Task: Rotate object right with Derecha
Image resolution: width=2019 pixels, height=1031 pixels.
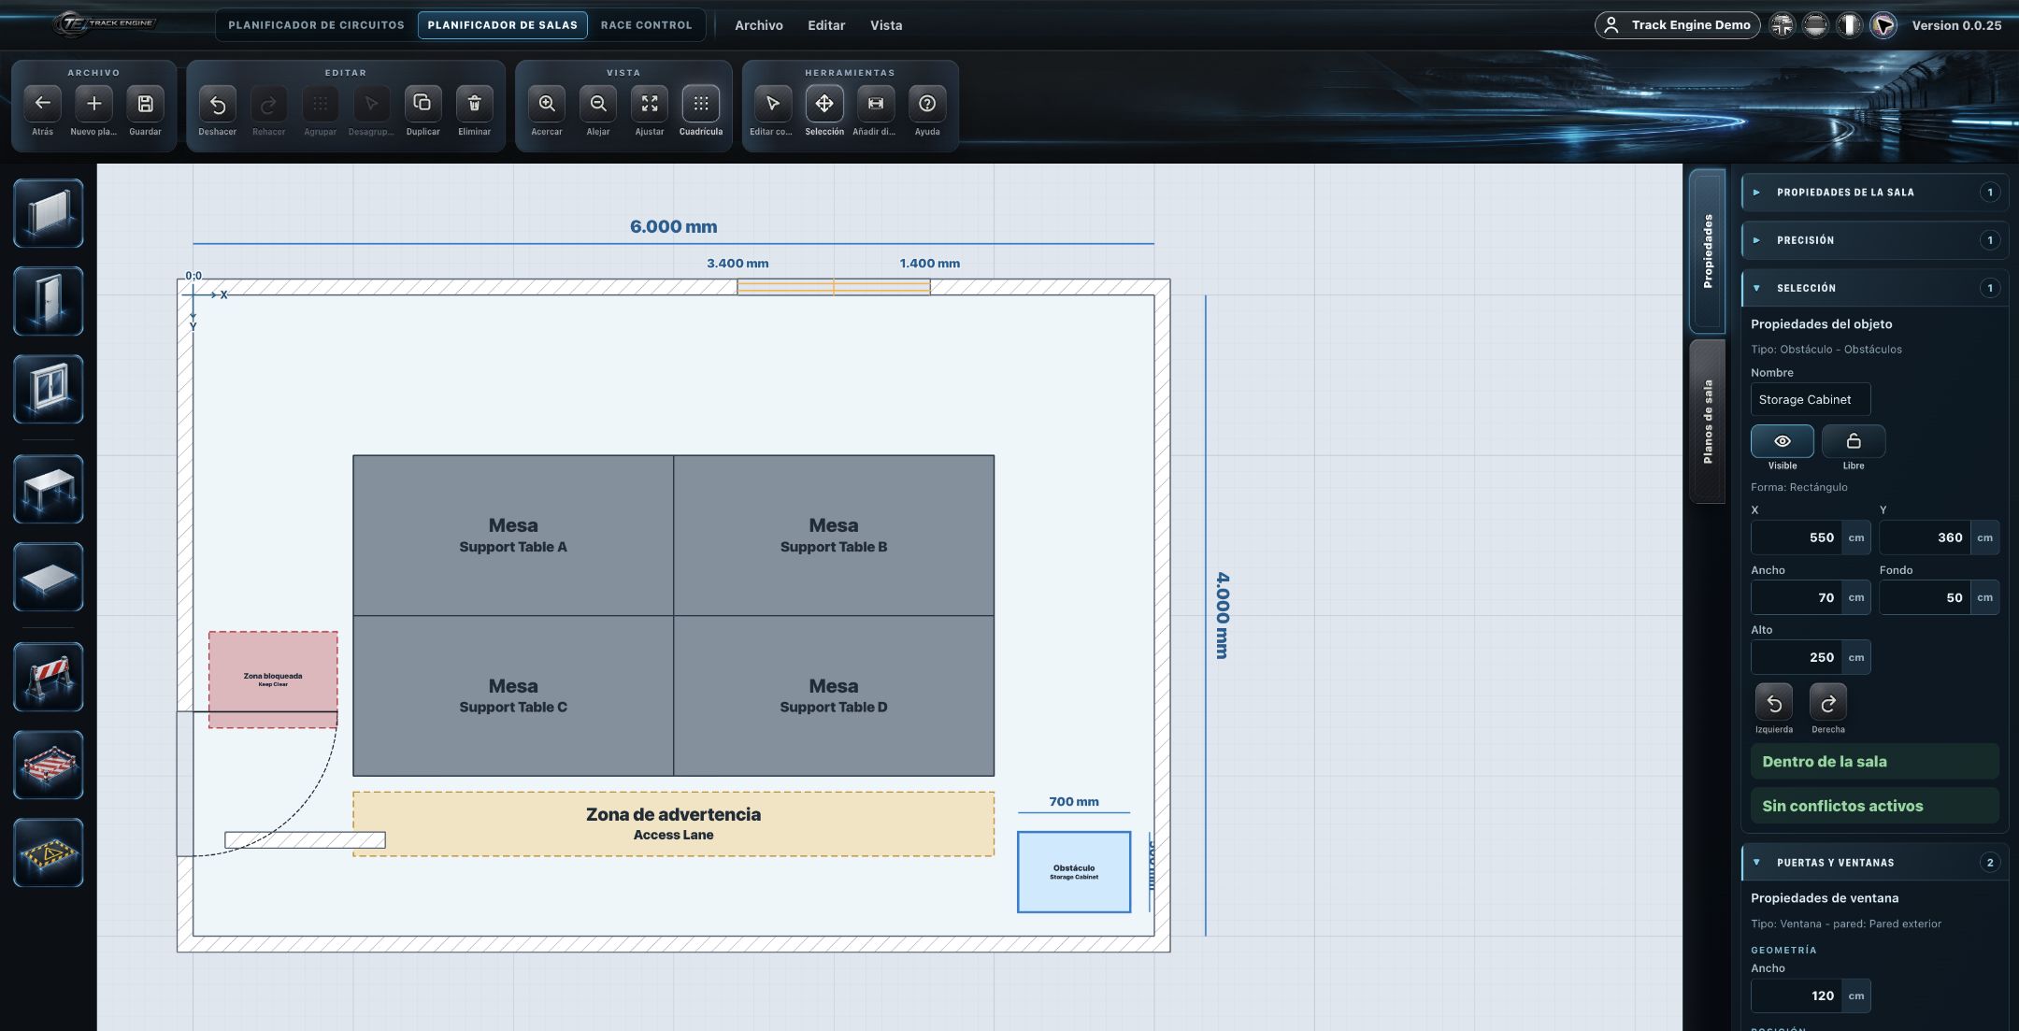Action: (x=1828, y=703)
